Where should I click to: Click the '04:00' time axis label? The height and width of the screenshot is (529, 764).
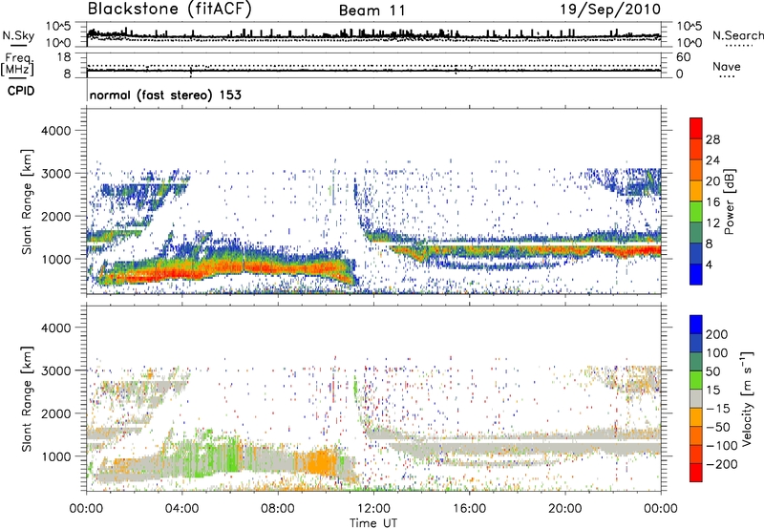(182, 509)
